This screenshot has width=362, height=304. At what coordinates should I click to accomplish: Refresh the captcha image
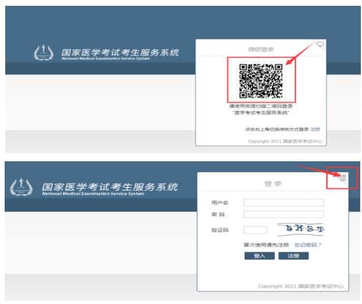[301, 230]
